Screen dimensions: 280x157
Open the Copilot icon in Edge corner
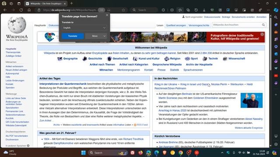pos(276,10)
